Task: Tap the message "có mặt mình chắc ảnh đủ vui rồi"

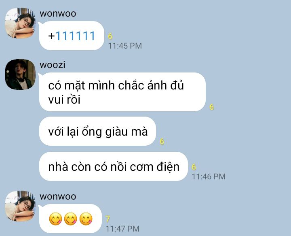Action: coord(122,92)
